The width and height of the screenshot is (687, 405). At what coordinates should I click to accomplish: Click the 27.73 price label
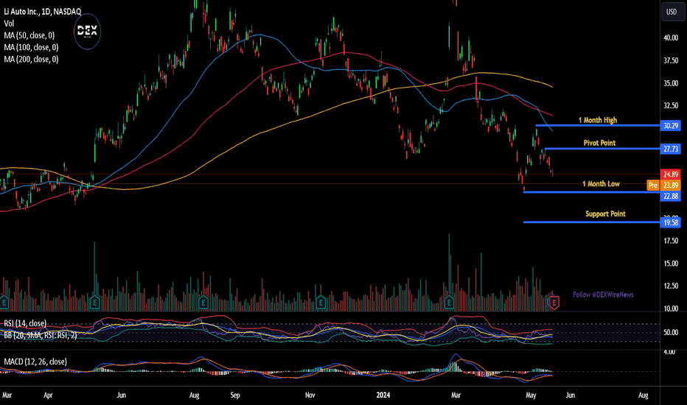point(670,149)
